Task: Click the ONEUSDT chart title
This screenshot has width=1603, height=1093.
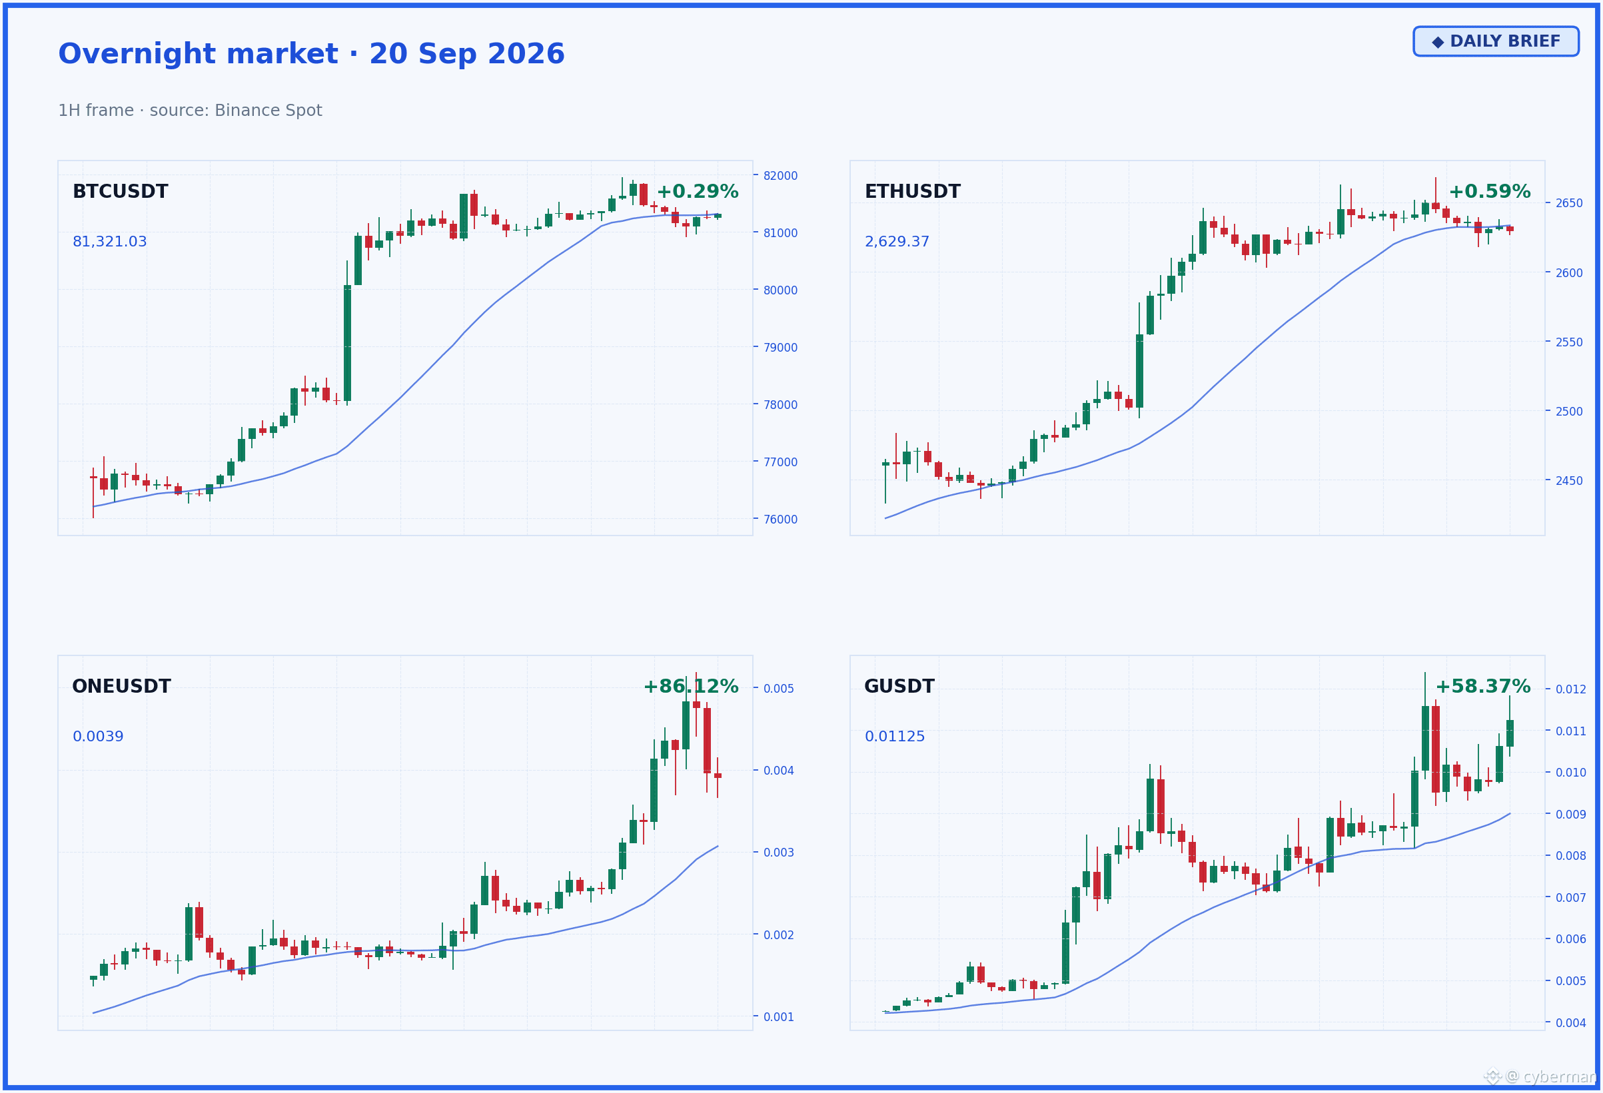Action: point(121,687)
